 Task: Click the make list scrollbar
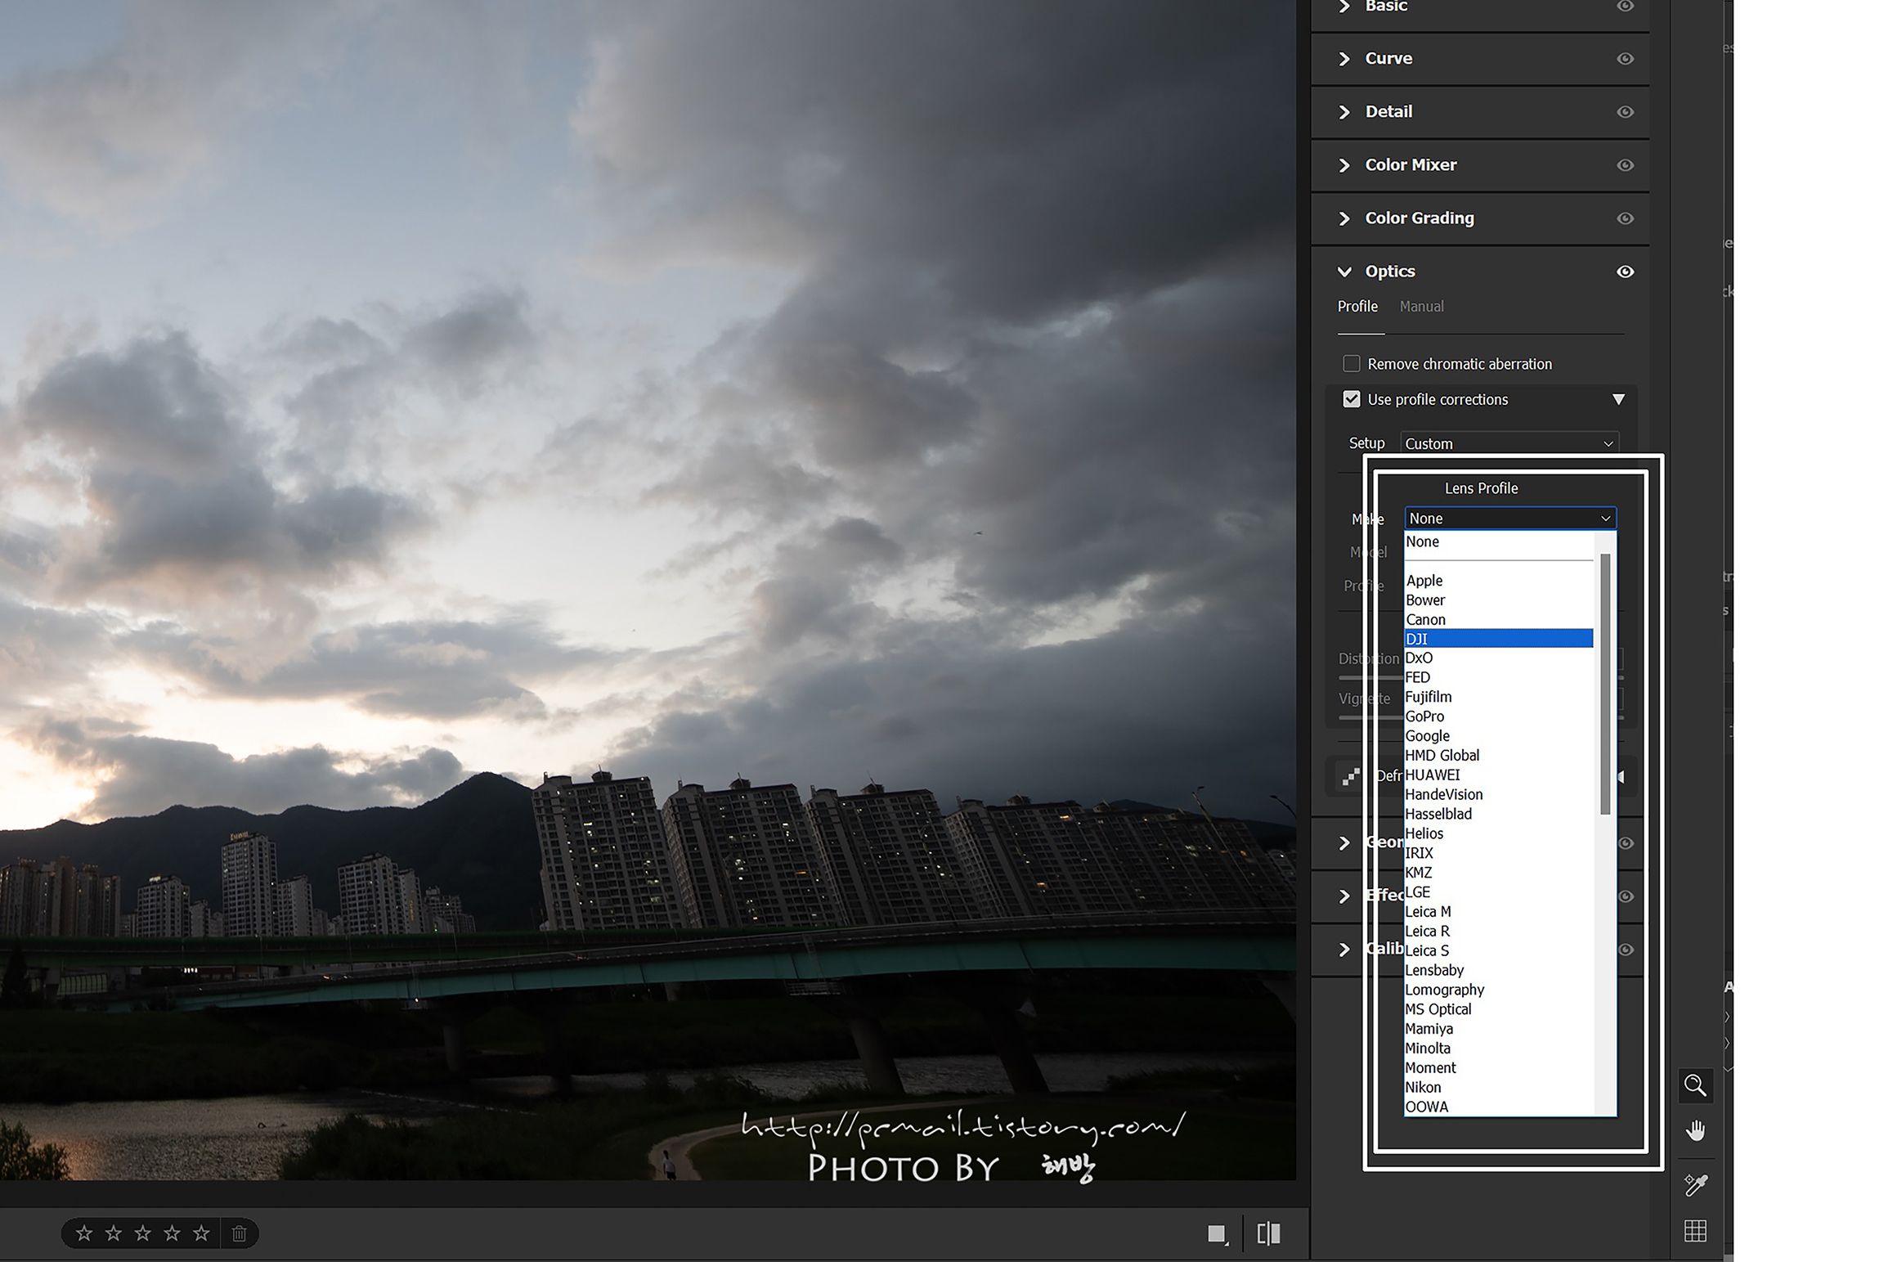pos(1605,684)
